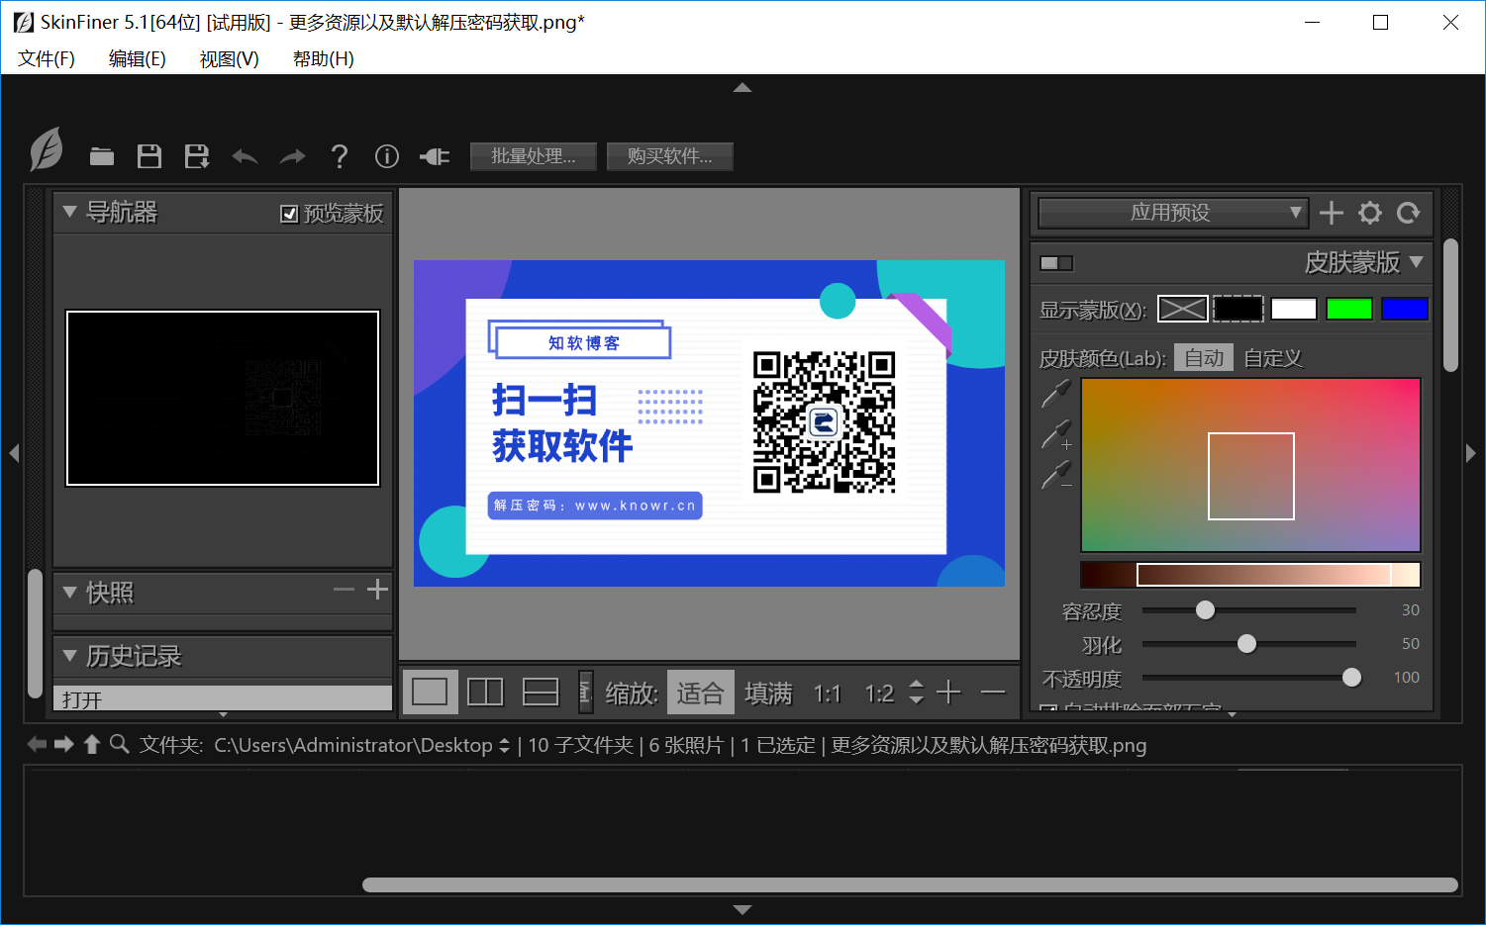The width and height of the screenshot is (1486, 925).
Task: Go forward with the file browser right arrow
Action: point(63,744)
